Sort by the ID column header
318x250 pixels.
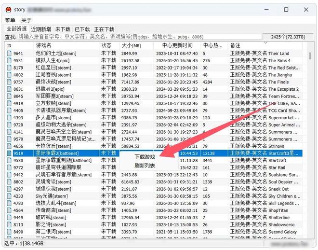[x=19, y=45]
